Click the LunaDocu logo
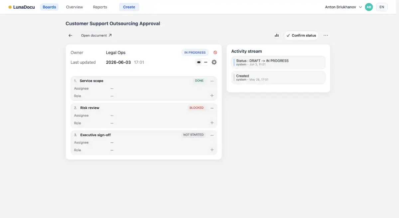The height and width of the screenshot is (218, 399). point(22,7)
